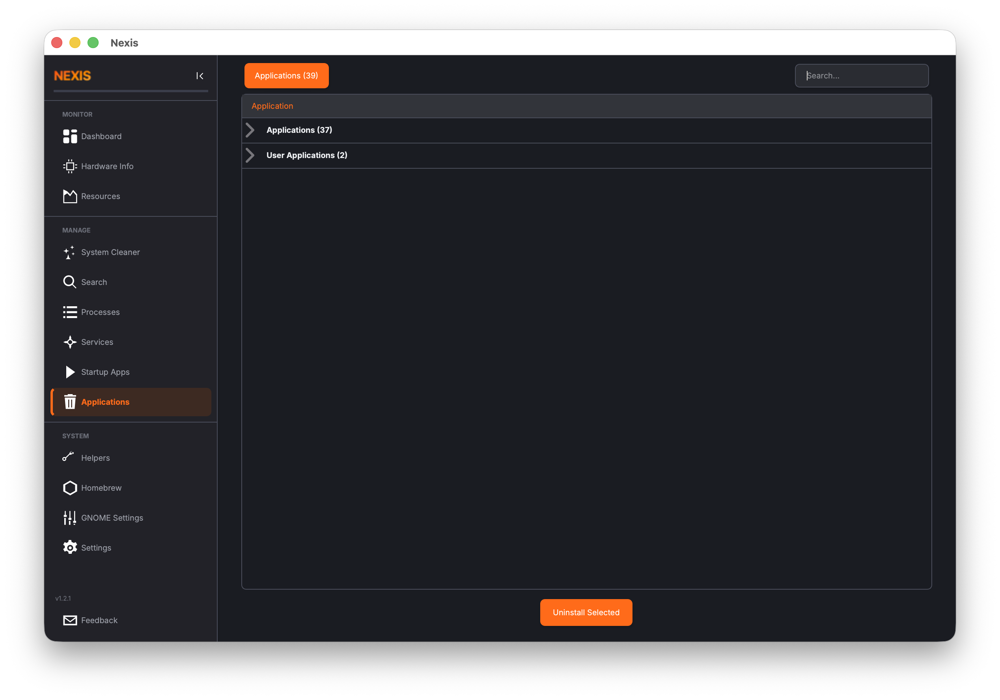Open the Processes manager

[100, 312]
